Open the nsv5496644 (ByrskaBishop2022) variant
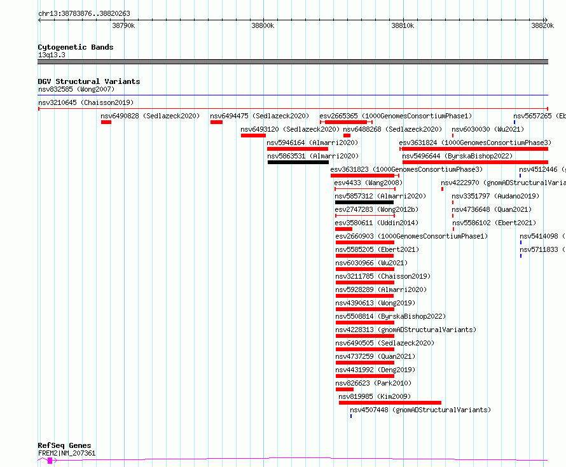566x467 pixels. coord(457,156)
